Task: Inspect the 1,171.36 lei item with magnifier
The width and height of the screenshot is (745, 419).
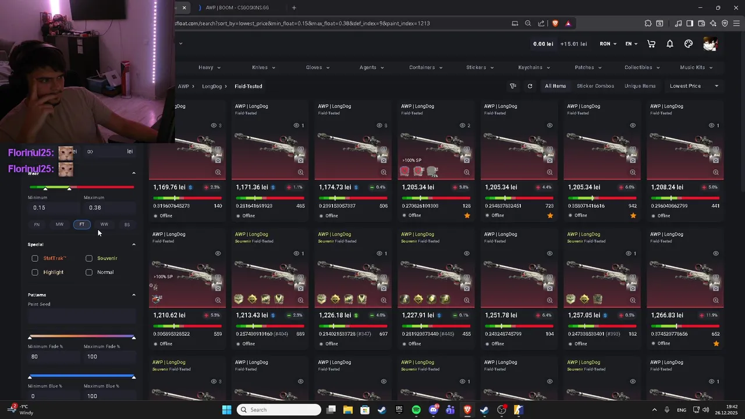Action: pyautogui.click(x=301, y=172)
